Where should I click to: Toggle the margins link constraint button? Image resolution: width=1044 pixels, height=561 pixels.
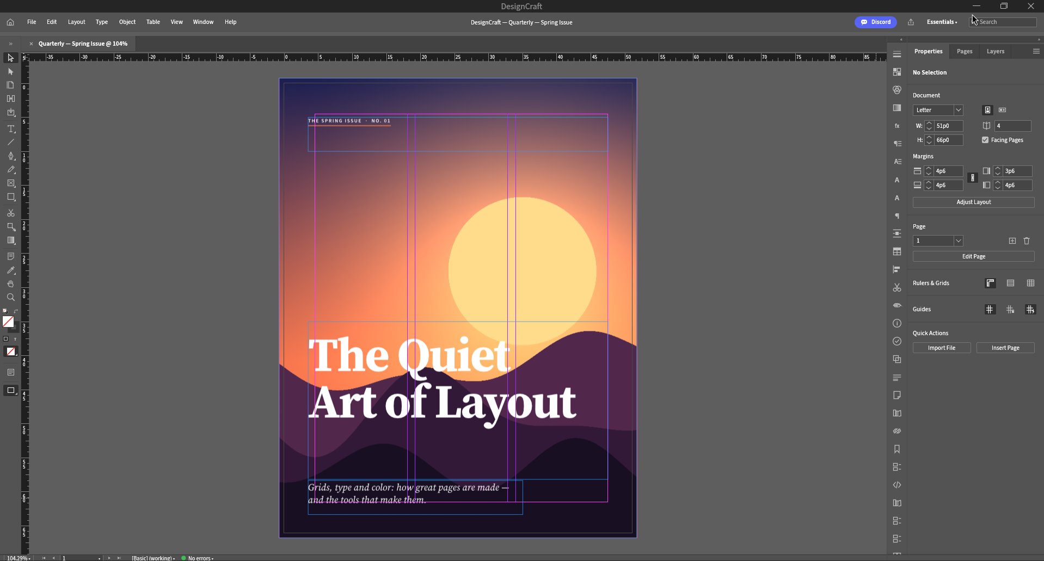click(973, 178)
